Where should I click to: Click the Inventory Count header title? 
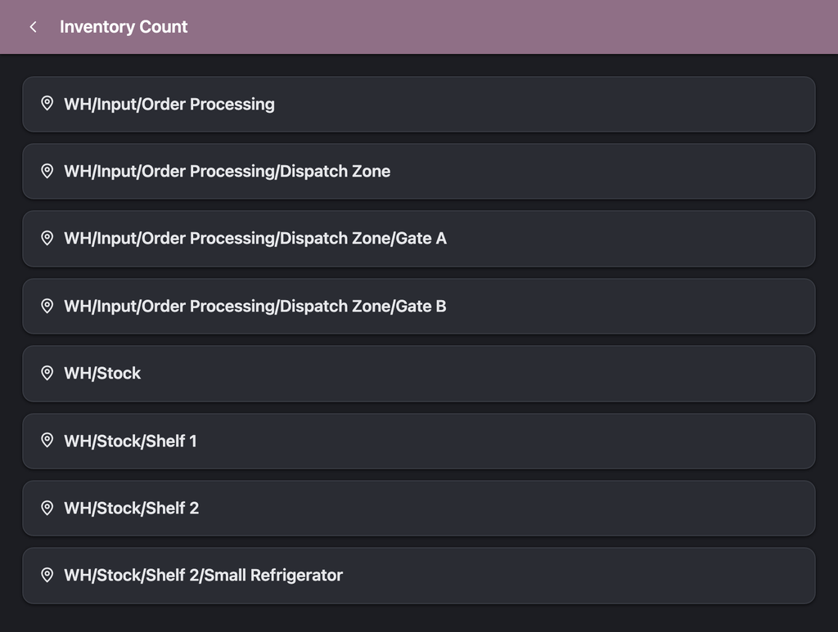tap(124, 27)
